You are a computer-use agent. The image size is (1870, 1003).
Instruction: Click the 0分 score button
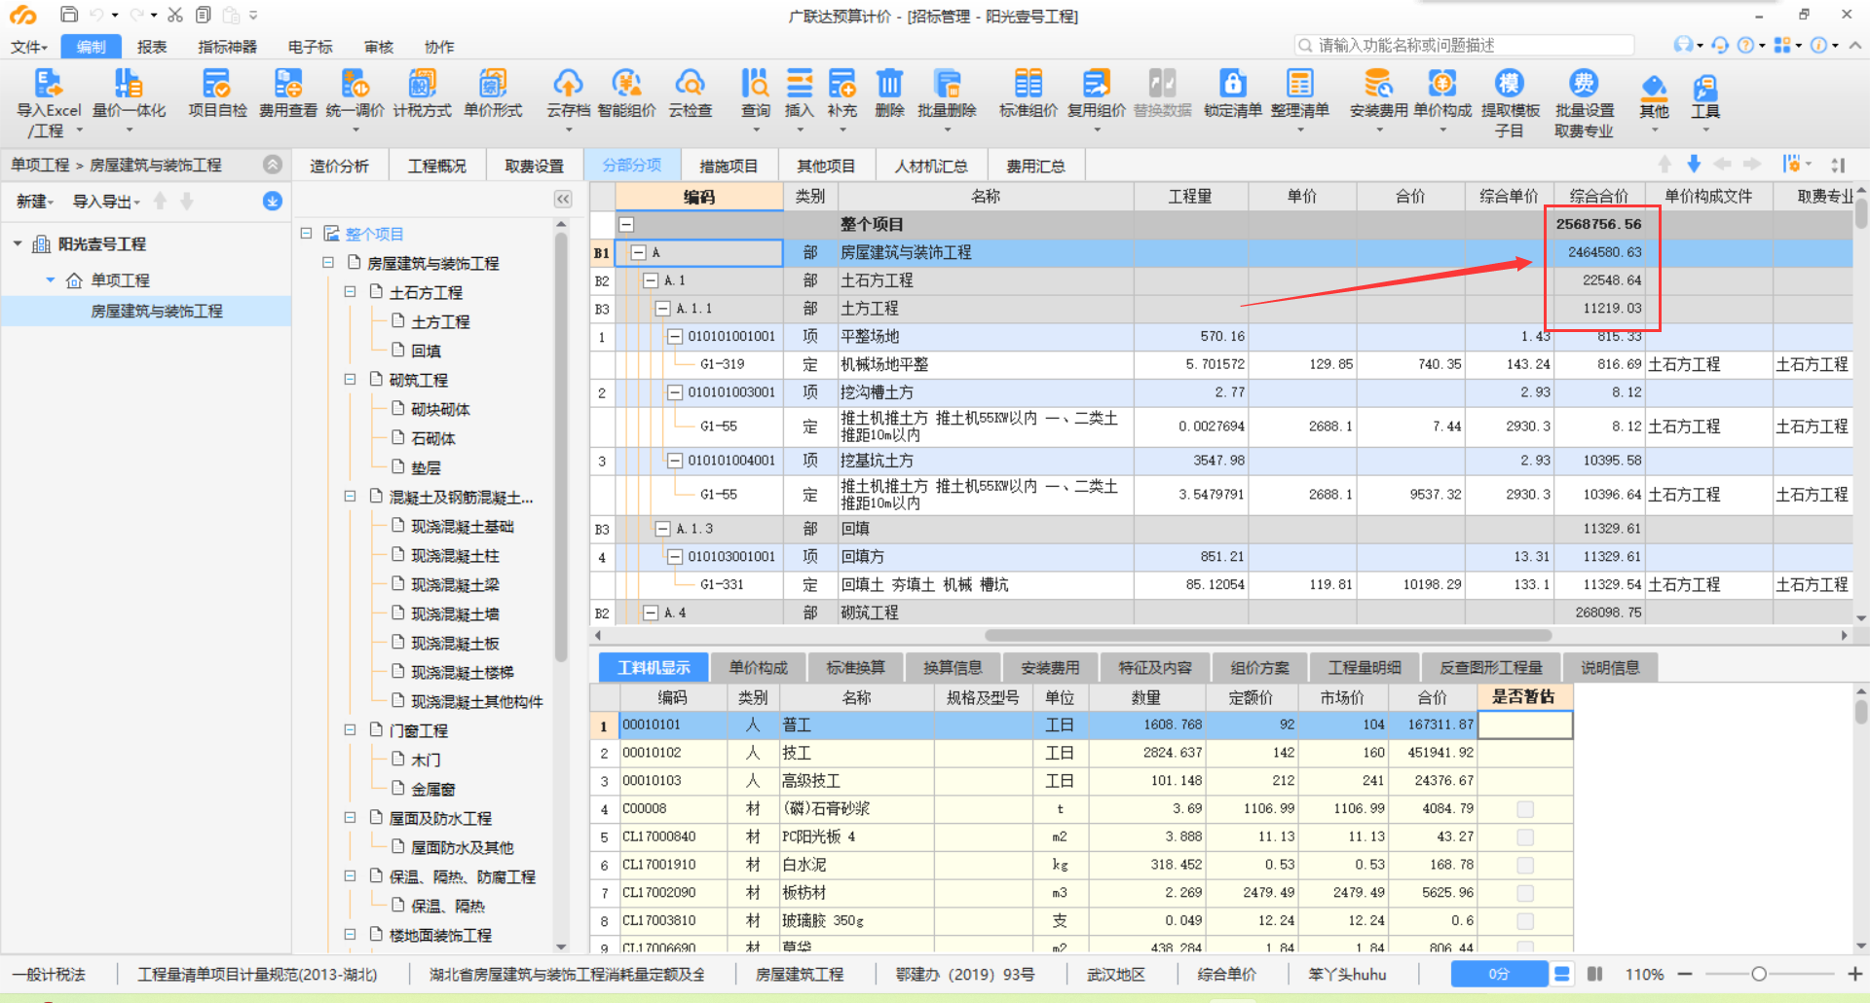click(1499, 974)
